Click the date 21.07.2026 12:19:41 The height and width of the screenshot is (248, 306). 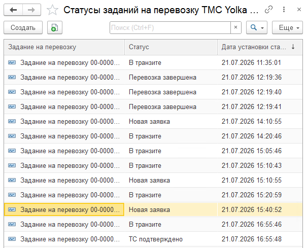coord(252,107)
